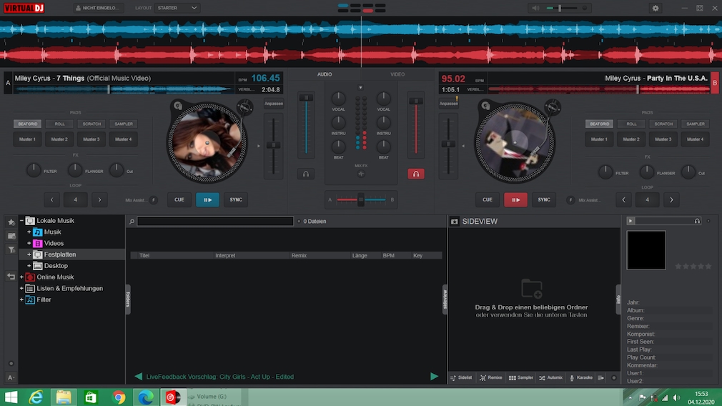Click deck A volume fader
Screen dimensions: 722x406
point(306,124)
